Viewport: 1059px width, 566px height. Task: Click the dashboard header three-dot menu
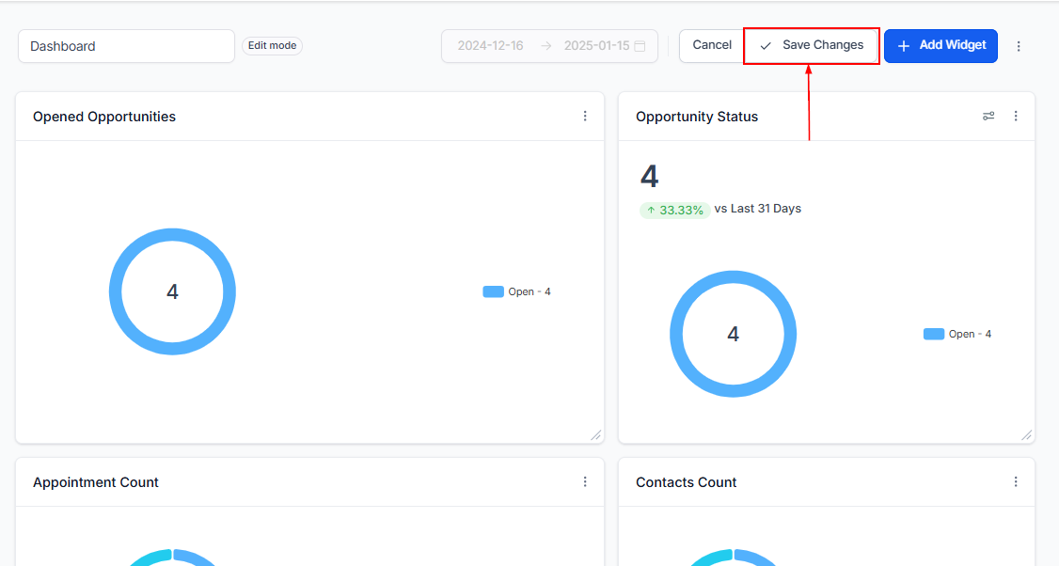coord(1019,46)
